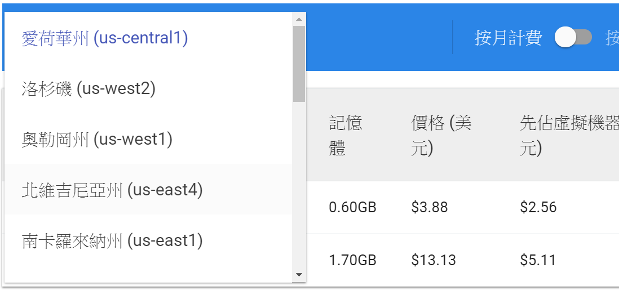619x295 pixels.
Task: Click the 記憶體 column header
Action: pyautogui.click(x=346, y=136)
